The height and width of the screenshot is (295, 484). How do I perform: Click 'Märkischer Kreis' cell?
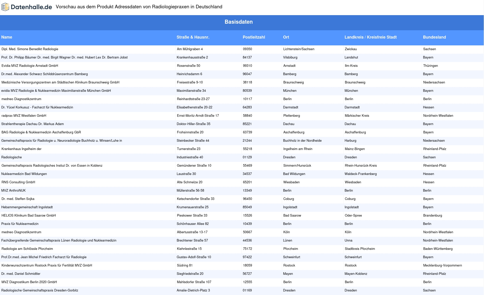click(x=357, y=116)
